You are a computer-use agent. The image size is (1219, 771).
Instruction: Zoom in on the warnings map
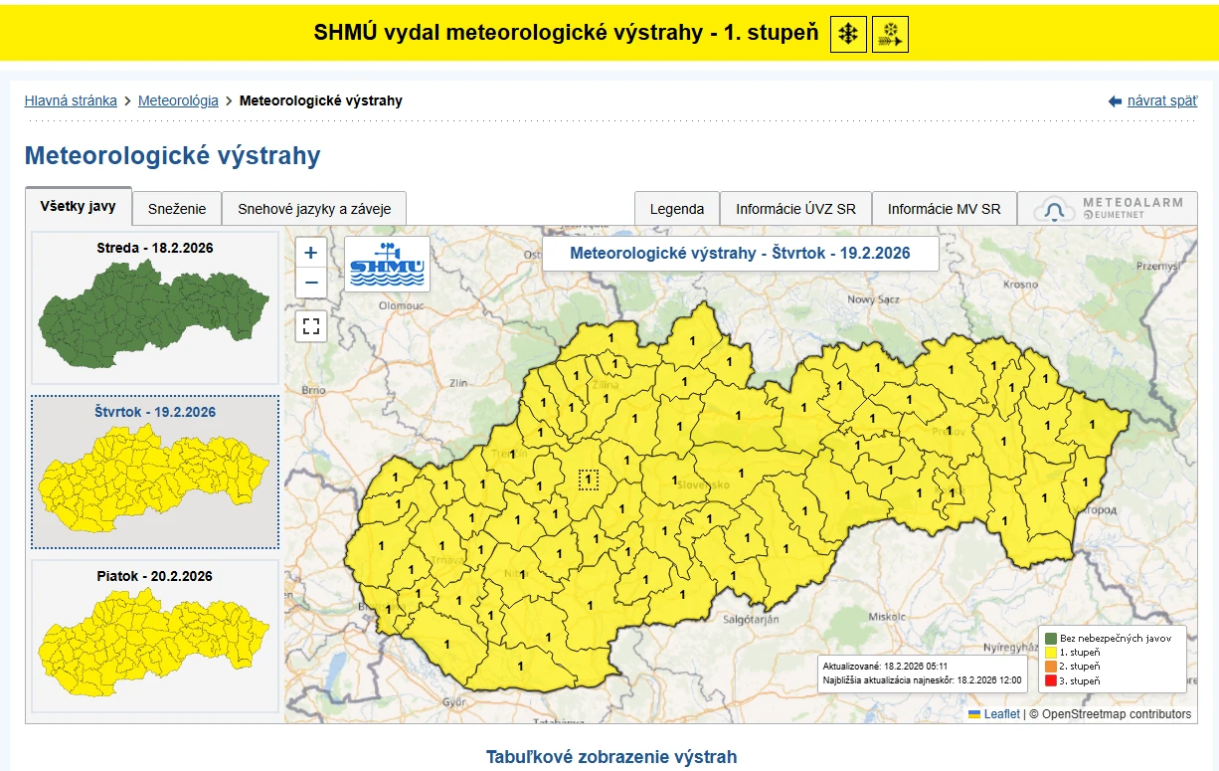coord(311,253)
